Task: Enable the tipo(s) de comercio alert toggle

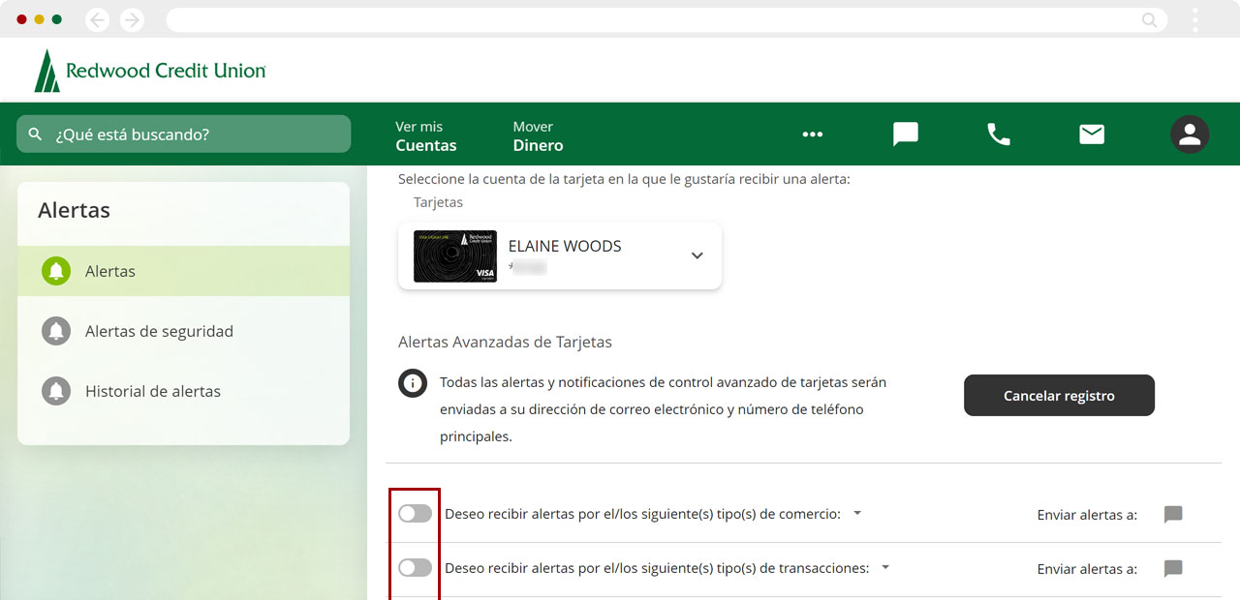Action: [415, 514]
